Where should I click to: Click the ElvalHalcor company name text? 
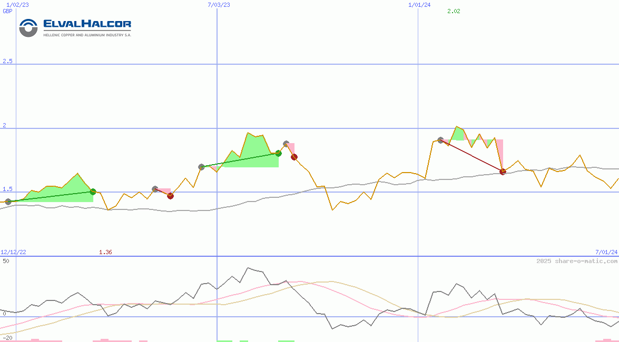click(87, 24)
